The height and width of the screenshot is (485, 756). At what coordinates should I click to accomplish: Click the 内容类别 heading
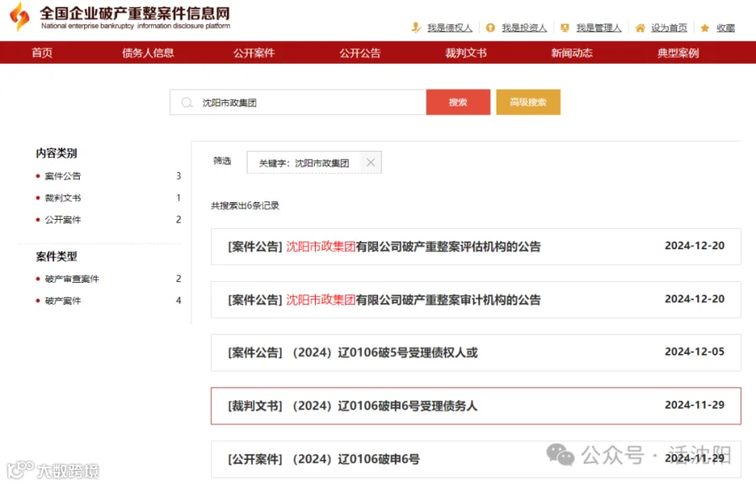(56, 154)
